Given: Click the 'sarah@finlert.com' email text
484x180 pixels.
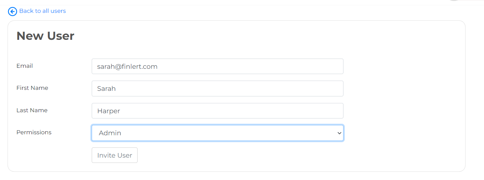Looking at the screenshot, I should tap(127, 66).
